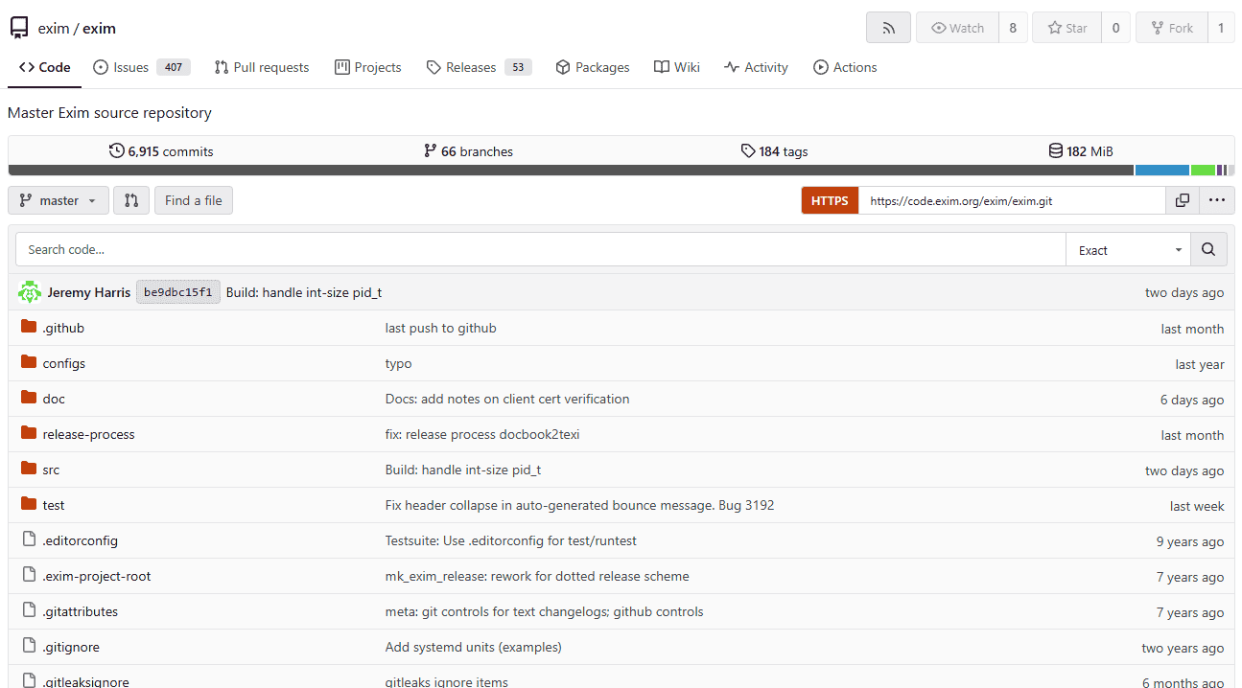Open commit be9dbc15f1 hash link
Viewport: 1242px width, 688px height.
(178, 292)
